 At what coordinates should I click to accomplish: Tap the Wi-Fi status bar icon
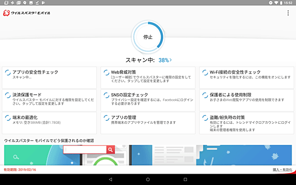[276, 2]
